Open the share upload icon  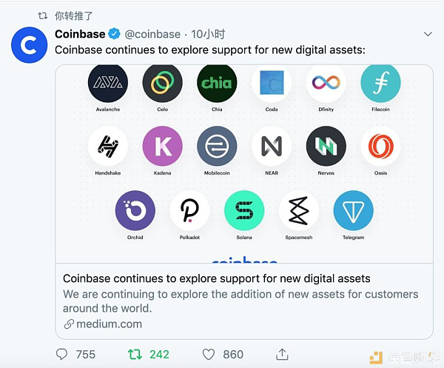tap(282, 354)
